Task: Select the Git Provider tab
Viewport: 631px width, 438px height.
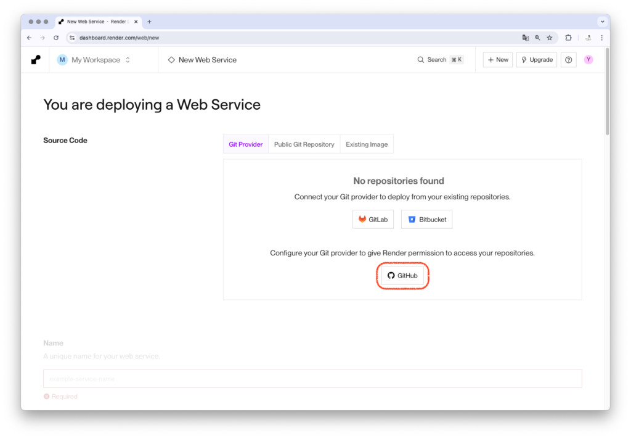Action: [x=245, y=144]
